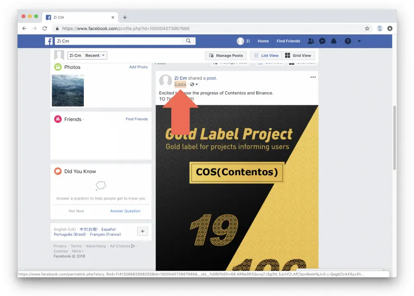The height and width of the screenshot is (296, 414).
Task: Open the Notifications bell icon
Action: pos(334,41)
